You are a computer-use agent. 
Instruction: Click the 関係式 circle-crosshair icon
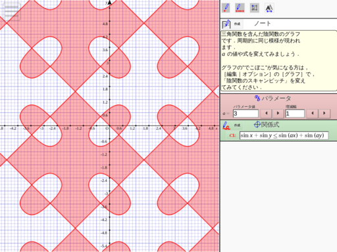click(x=257, y=125)
